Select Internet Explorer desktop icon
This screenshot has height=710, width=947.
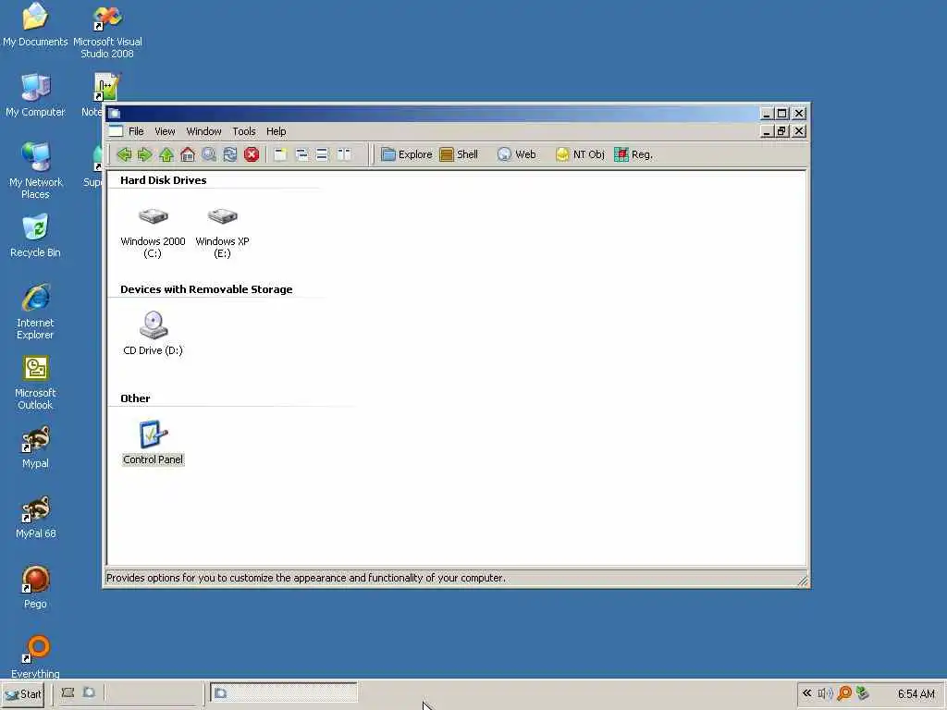(x=35, y=312)
